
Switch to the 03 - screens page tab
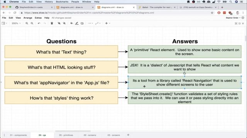[x=113, y=135]
